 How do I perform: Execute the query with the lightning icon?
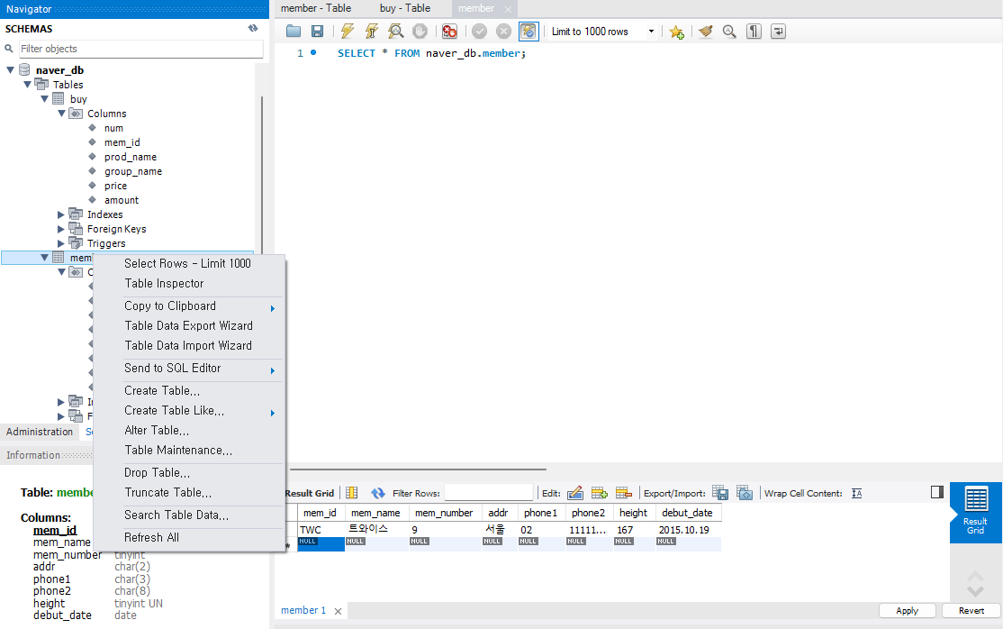tap(348, 31)
